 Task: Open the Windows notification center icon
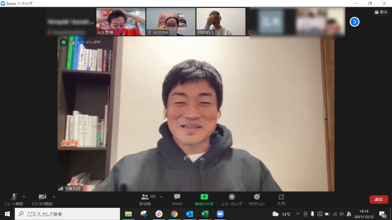tap(382, 214)
